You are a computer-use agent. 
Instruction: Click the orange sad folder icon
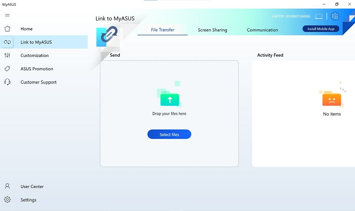(x=332, y=98)
